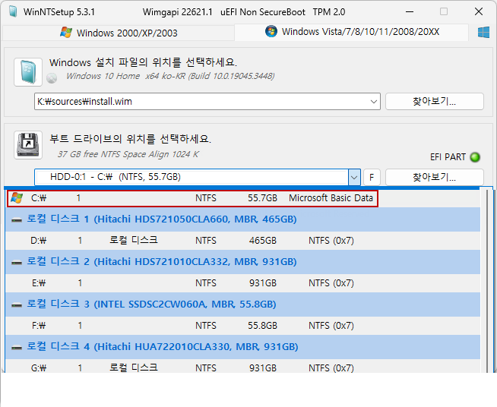This screenshot has width=497, height=407.
Task: Select the F:\ 55.8GB partition row
Action: (242, 325)
